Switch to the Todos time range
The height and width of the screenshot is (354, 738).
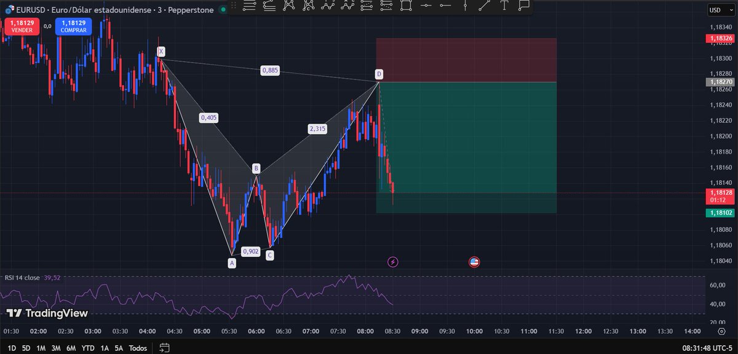pyautogui.click(x=138, y=348)
